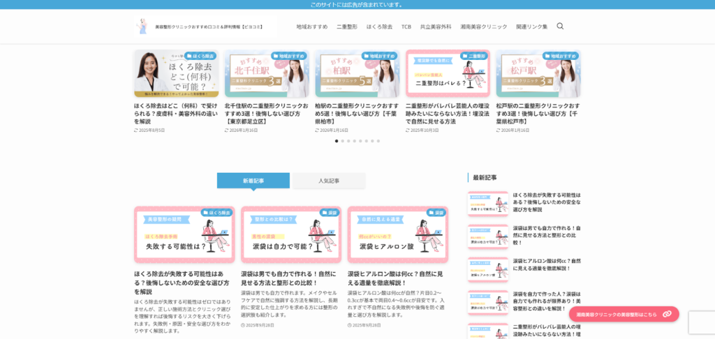Open the search magnifier icon in header
The image size is (715, 339).
[x=560, y=26]
